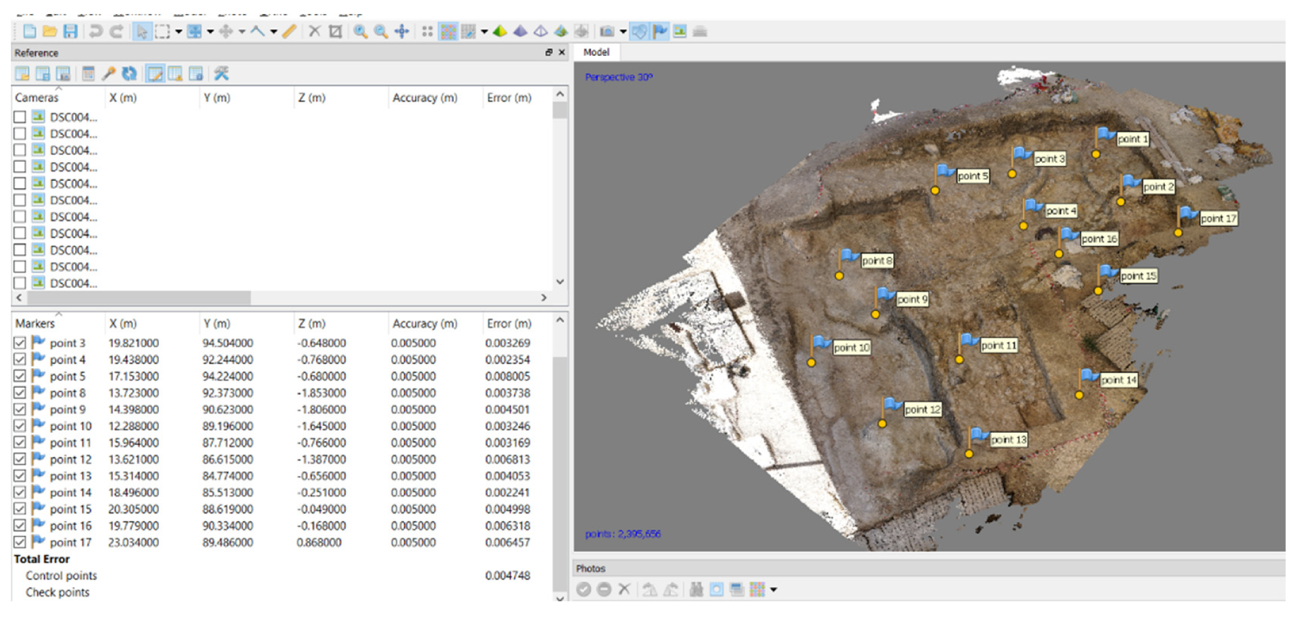Click the Crop Selection icon

[x=335, y=31]
